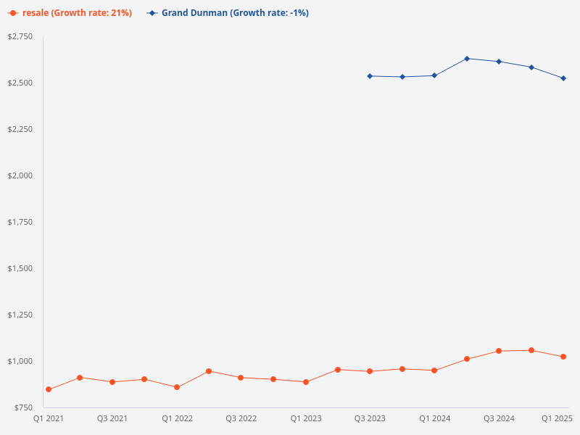The width and height of the screenshot is (580, 435).
Task: Select the resale point at Q3 2024
Action: pyautogui.click(x=499, y=351)
